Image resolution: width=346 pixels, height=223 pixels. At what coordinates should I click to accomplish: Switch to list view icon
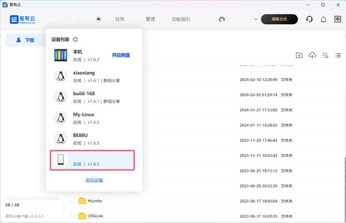tap(338, 55)
